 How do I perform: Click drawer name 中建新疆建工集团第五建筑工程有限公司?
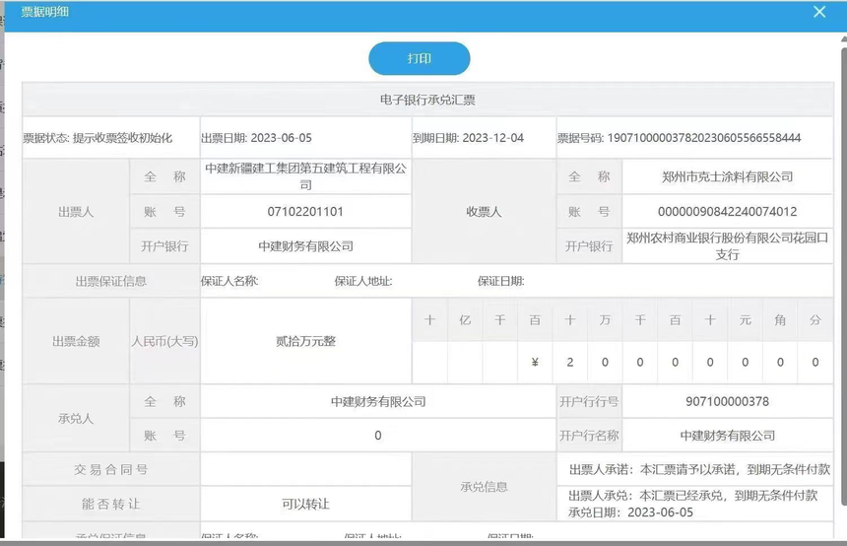pos(305,176)
